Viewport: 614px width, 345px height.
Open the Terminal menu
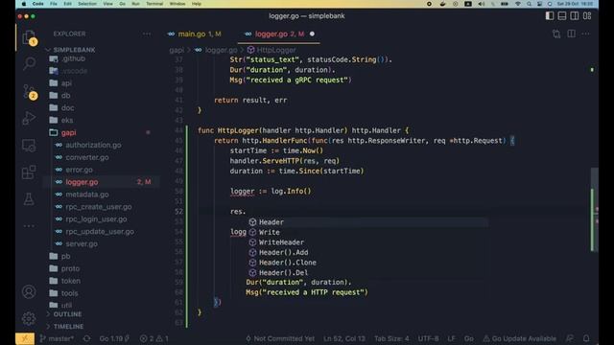(x=154, y=4)
